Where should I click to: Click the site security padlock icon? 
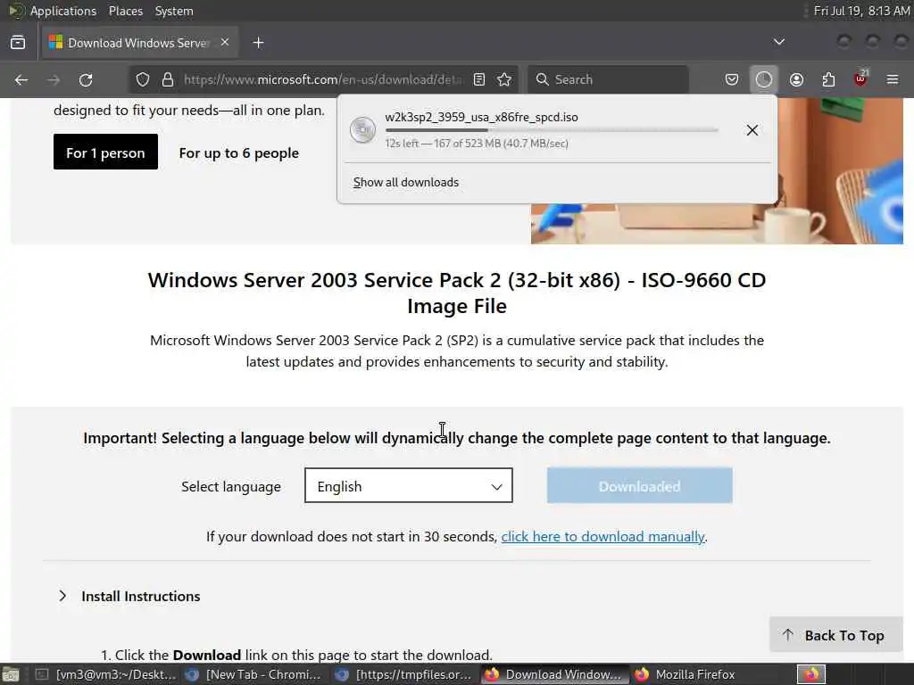point(168,79)
